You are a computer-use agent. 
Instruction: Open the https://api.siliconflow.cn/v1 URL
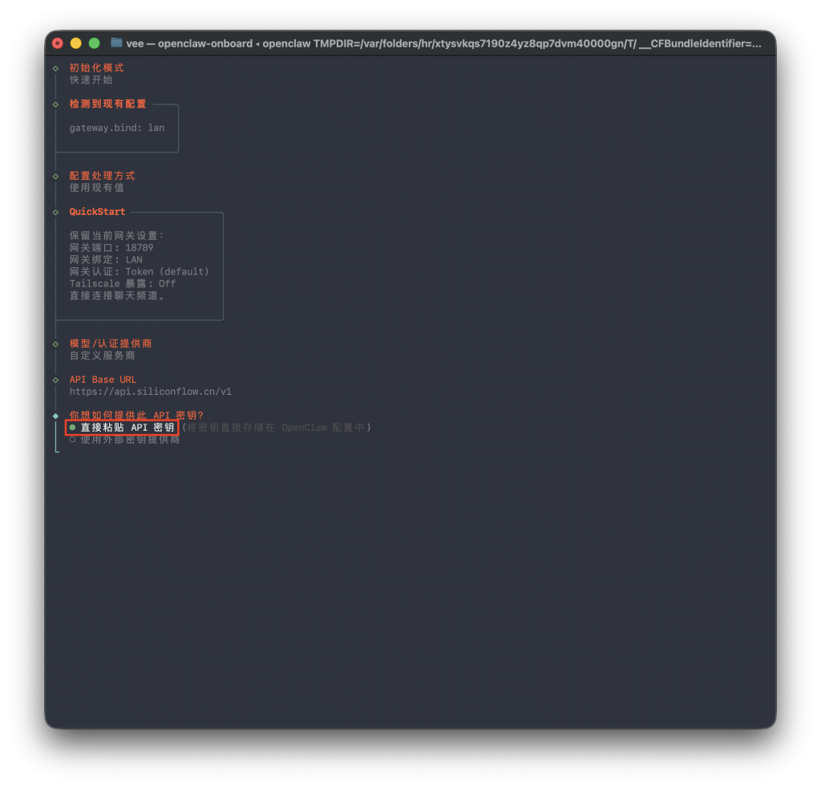(150, 392)
